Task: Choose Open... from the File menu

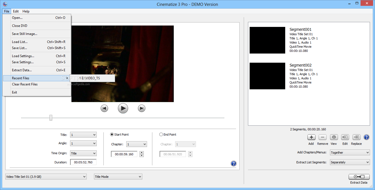Action: 37,18
